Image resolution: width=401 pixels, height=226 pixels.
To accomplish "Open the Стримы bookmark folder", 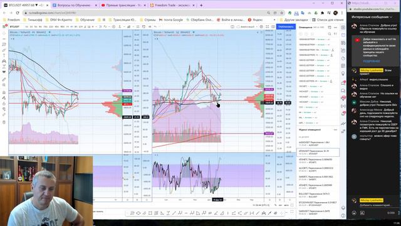I will click(147, 19).
